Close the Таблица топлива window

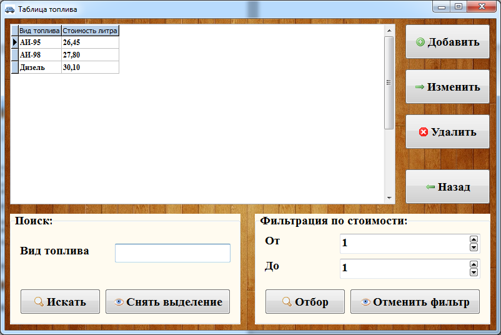(482, 7)
